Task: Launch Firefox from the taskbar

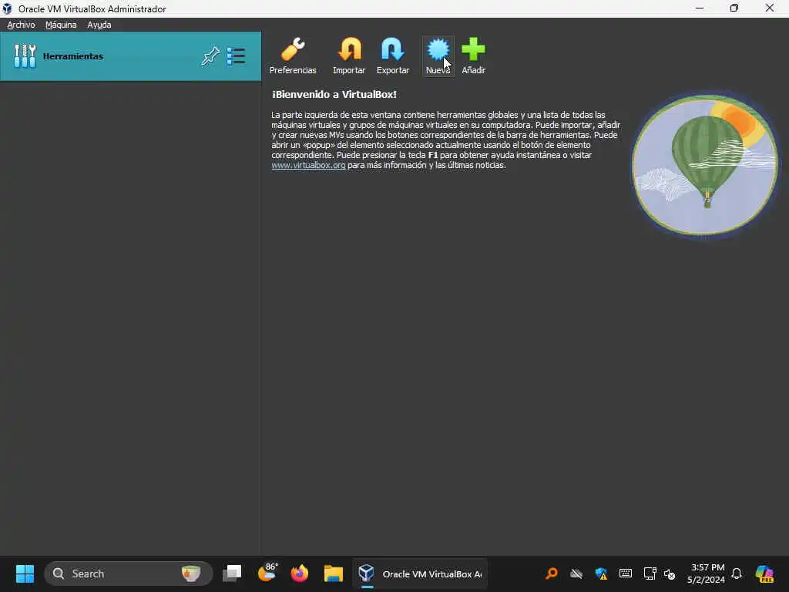Action: [x=300, y=573]
